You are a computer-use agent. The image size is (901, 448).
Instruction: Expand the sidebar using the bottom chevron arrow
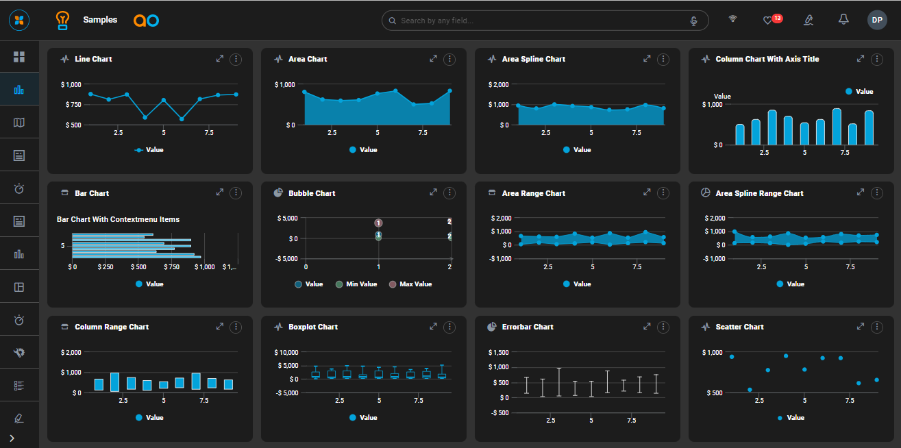(x=12, y=438)
